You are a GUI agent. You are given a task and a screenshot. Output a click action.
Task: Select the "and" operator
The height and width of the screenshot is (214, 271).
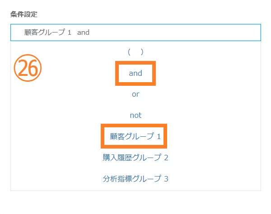pos(135,73)
